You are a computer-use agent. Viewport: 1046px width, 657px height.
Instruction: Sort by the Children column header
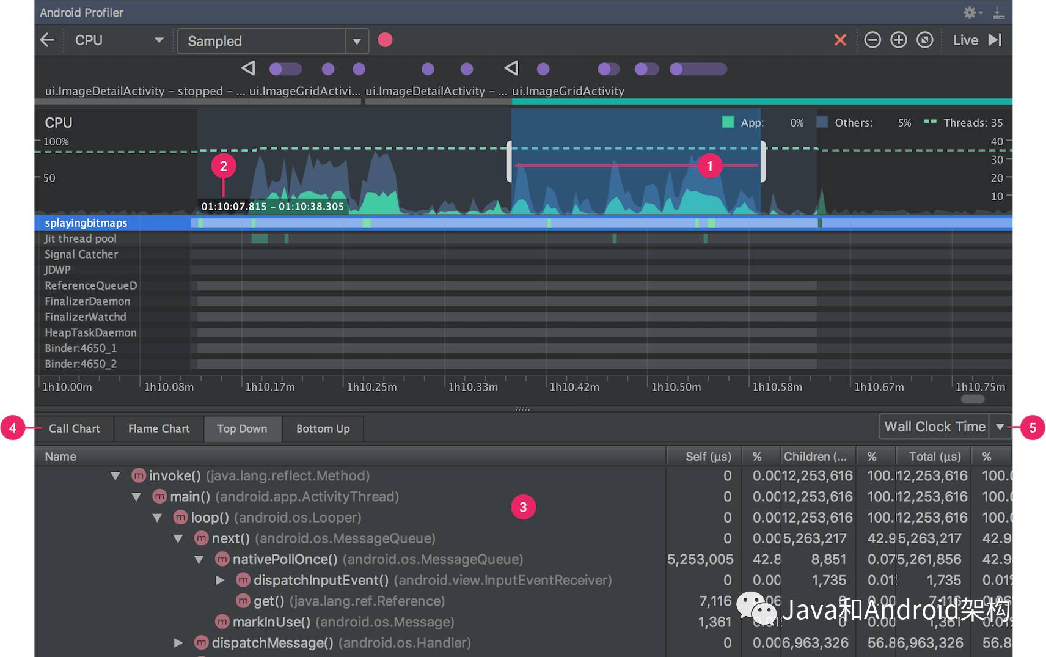819,457
